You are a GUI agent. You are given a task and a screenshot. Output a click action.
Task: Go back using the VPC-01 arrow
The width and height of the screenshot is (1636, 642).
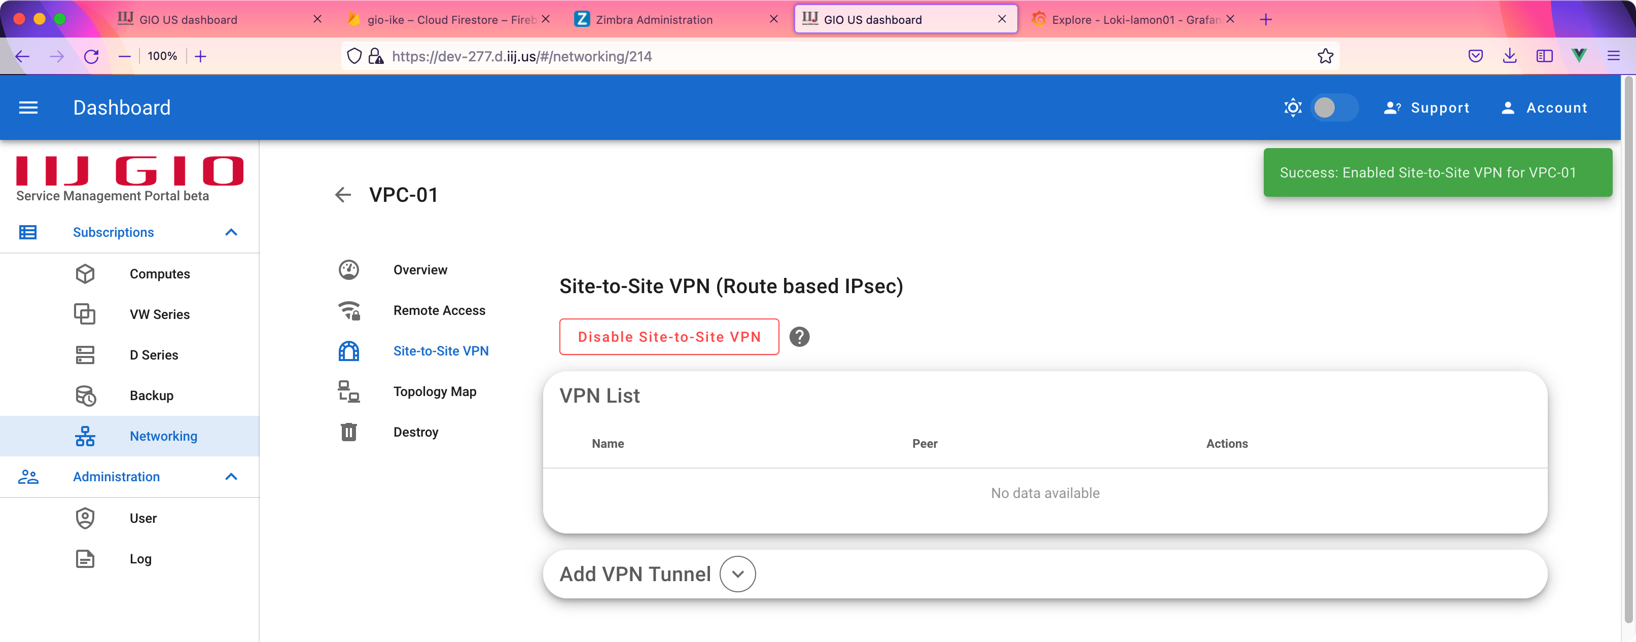point(343,194)
